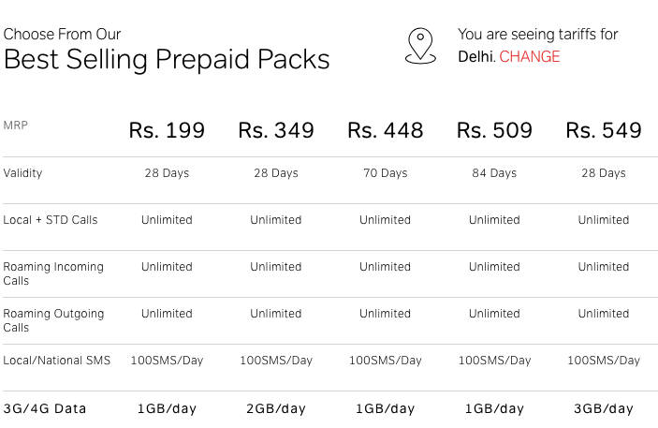The image size is (658, 428).
Task: Click the MRP row label
Action: (x=15, y=125)
